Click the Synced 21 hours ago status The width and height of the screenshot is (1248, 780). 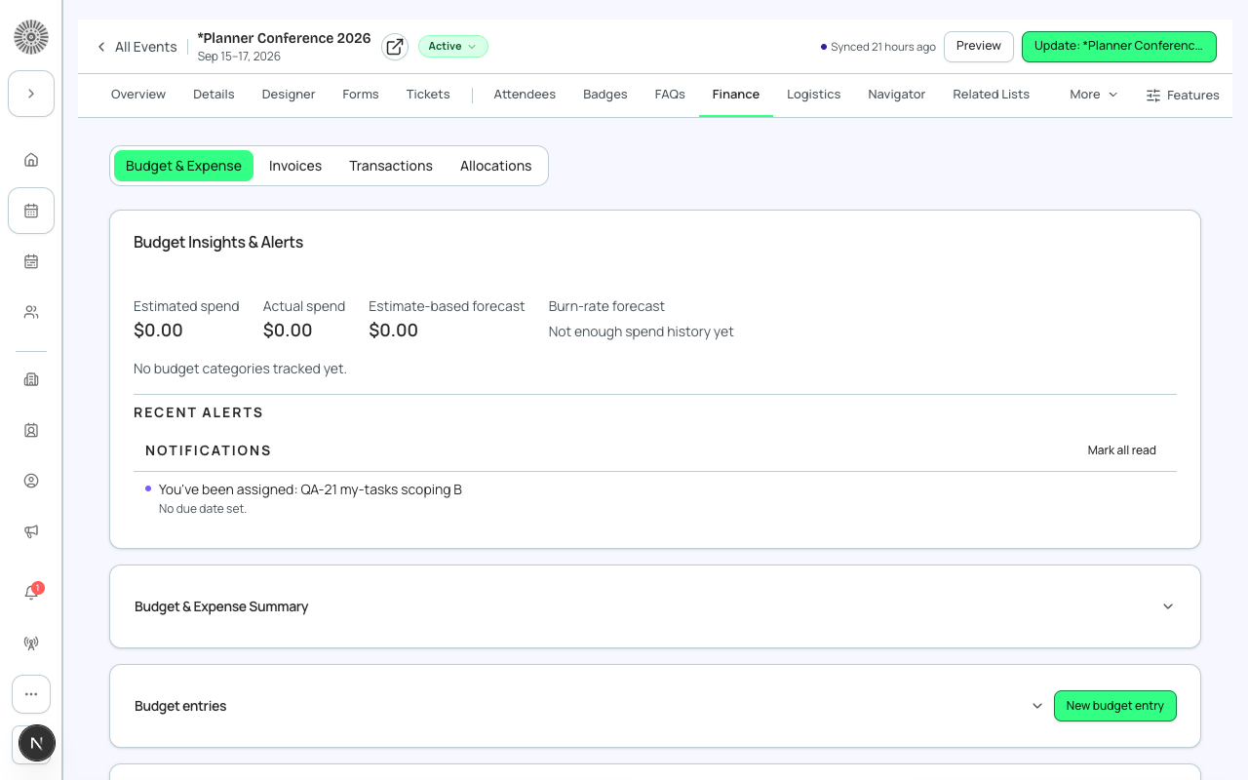pyautogui.click(x=878, y=47)
